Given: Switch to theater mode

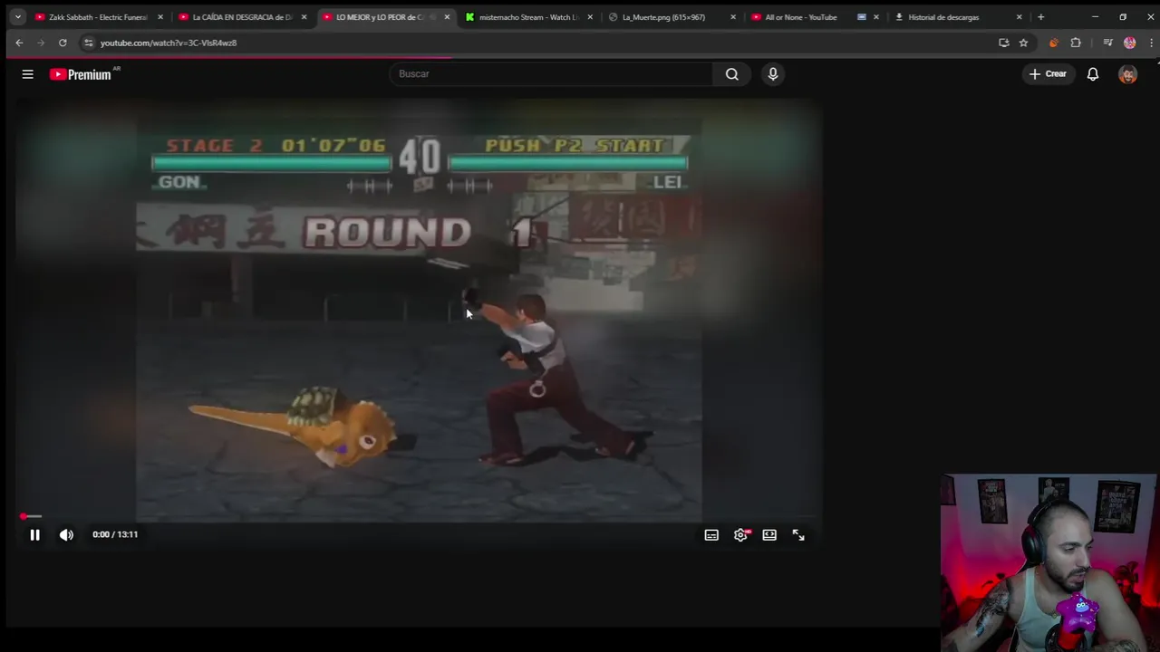Looking at the screenshot, I should click(769, 535).
